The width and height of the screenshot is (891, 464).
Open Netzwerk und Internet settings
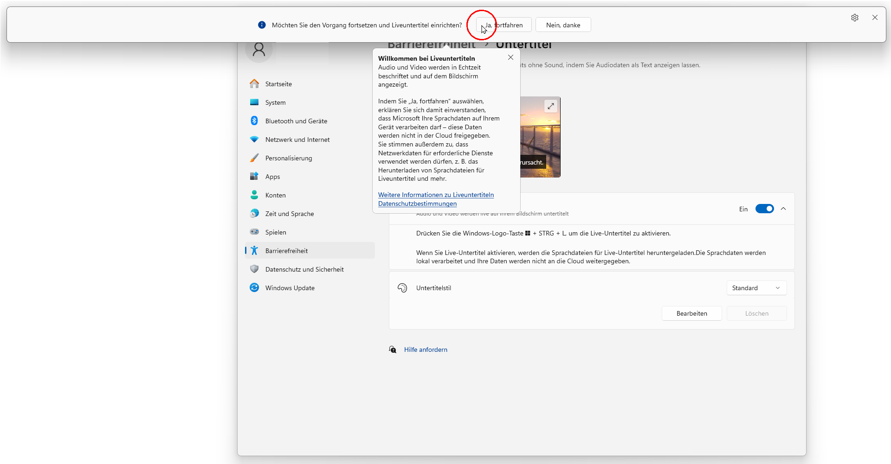[x=310, y=140]
